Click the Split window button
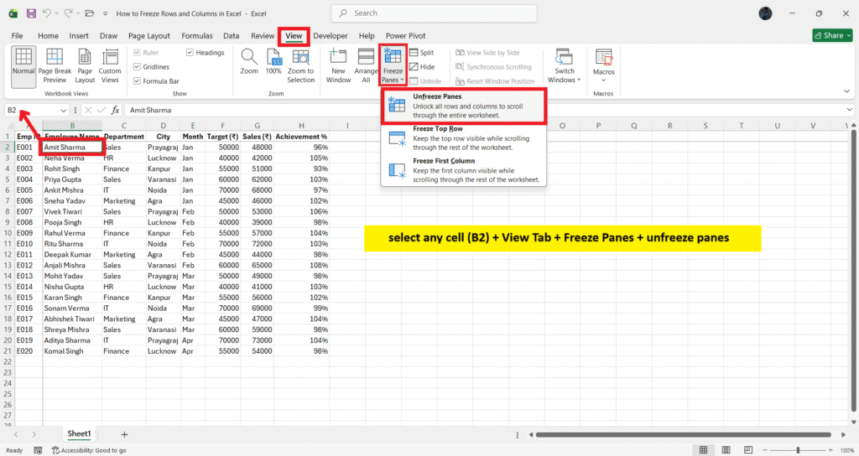859x456 pixels. pos(422,53)
